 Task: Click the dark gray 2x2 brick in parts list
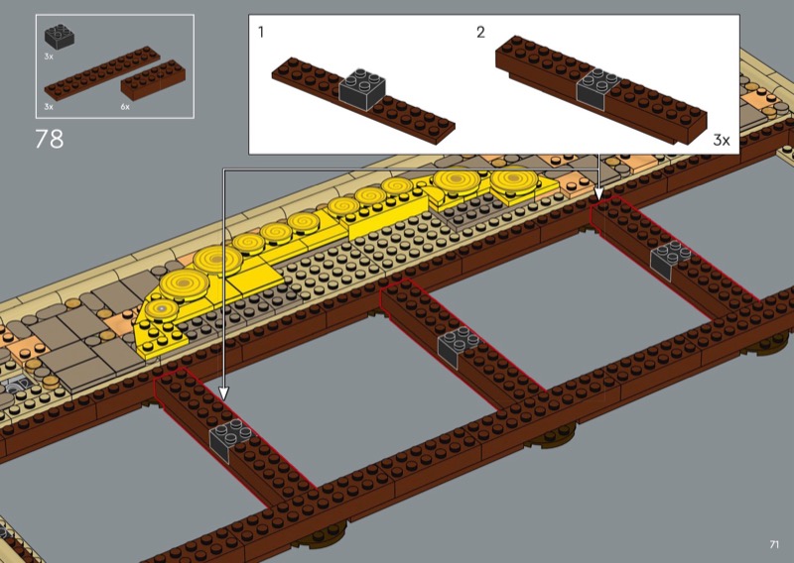coord(60,37)
